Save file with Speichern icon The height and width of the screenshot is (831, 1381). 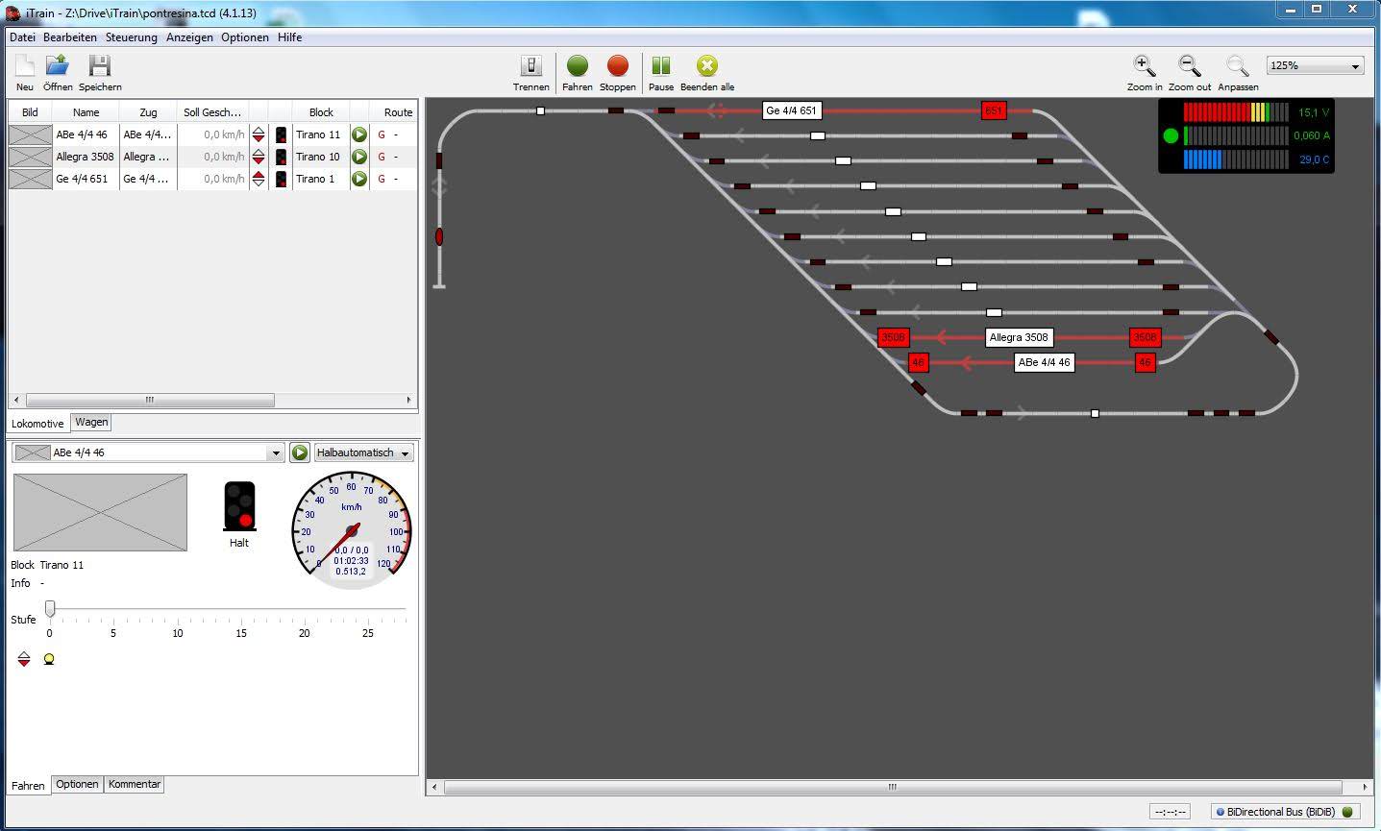tap(100, 66)
